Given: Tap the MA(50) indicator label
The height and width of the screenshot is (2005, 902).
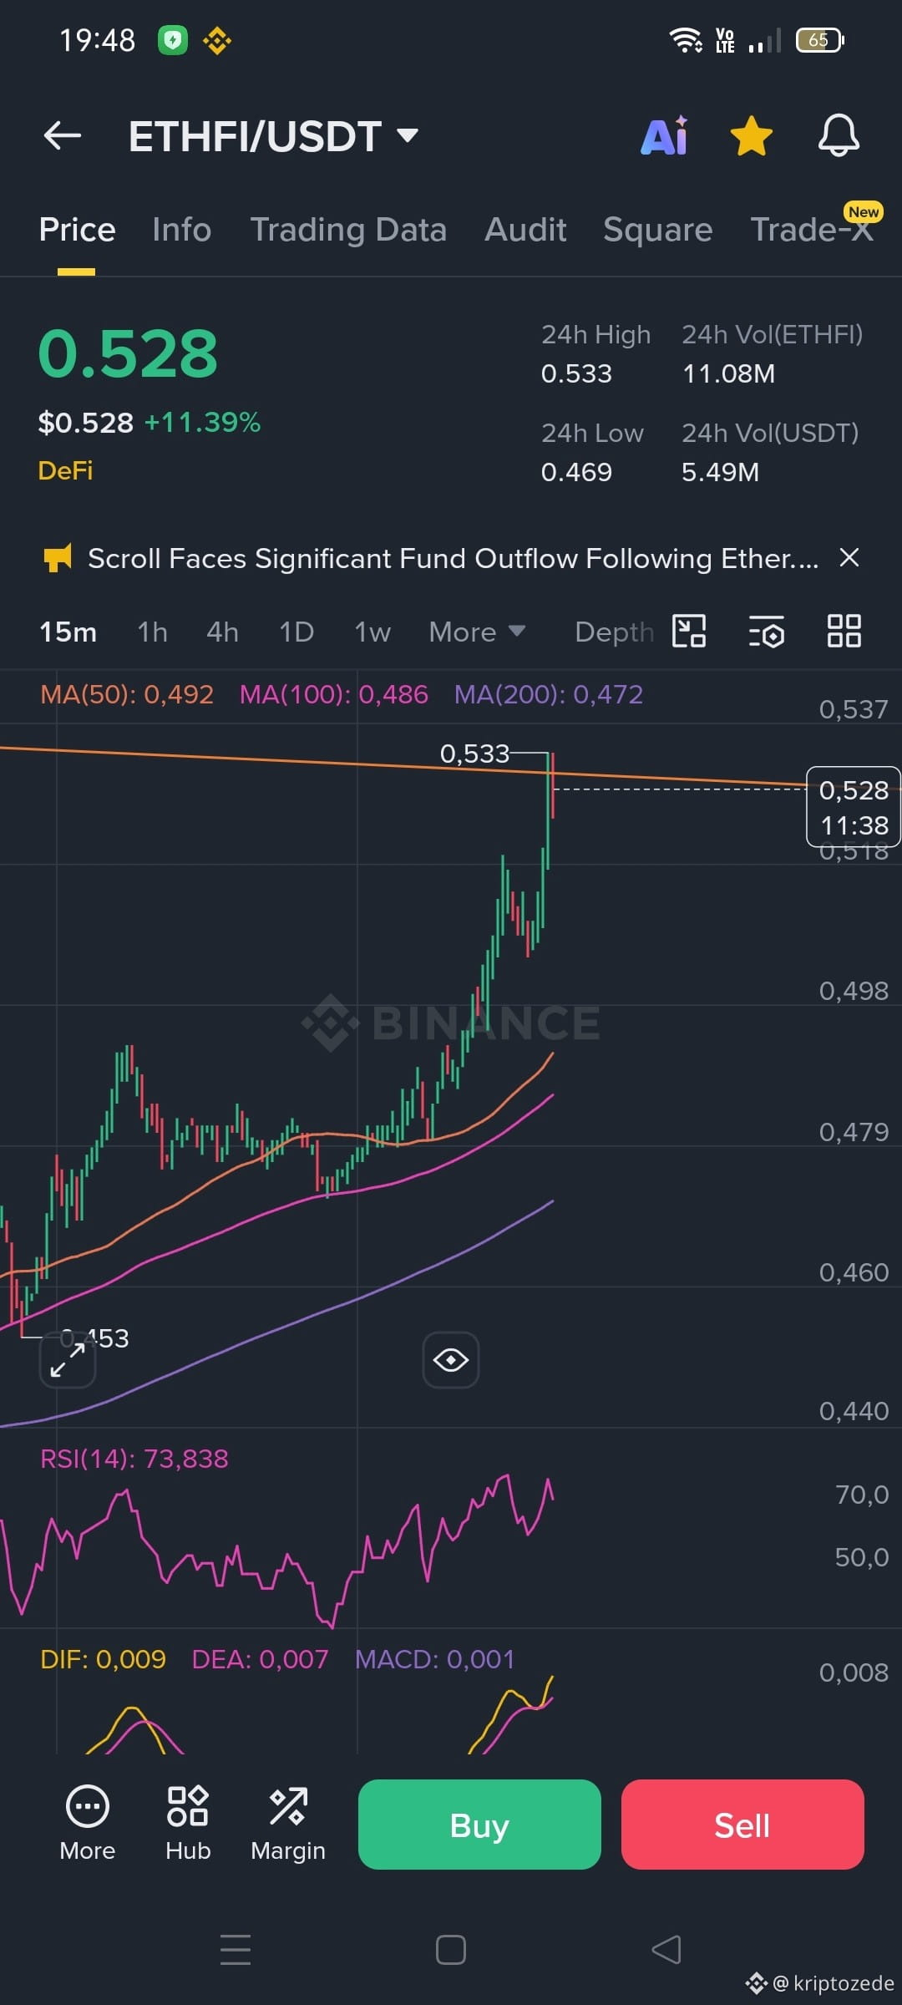Looking at the screenshot, I should 127,694.
